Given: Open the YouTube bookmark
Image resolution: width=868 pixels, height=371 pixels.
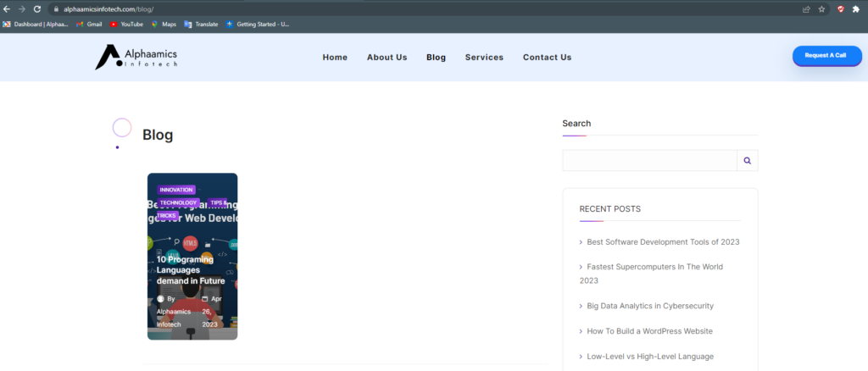Looking at the screenshot, I should pos(127,25).
